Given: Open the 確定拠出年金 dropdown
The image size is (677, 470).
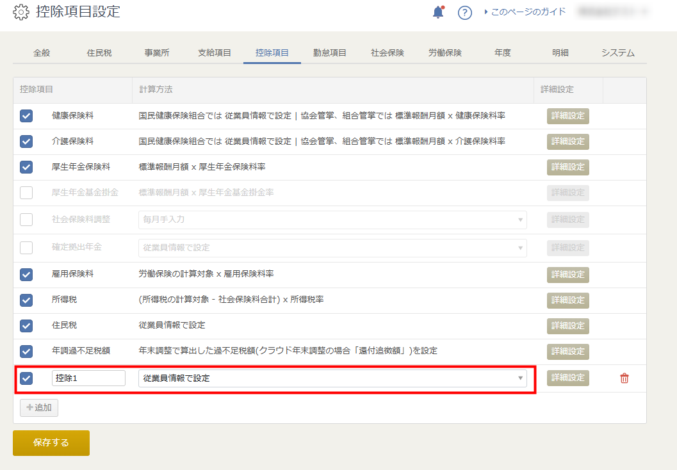Looking at the screenshot, I should tap(332, 248).
